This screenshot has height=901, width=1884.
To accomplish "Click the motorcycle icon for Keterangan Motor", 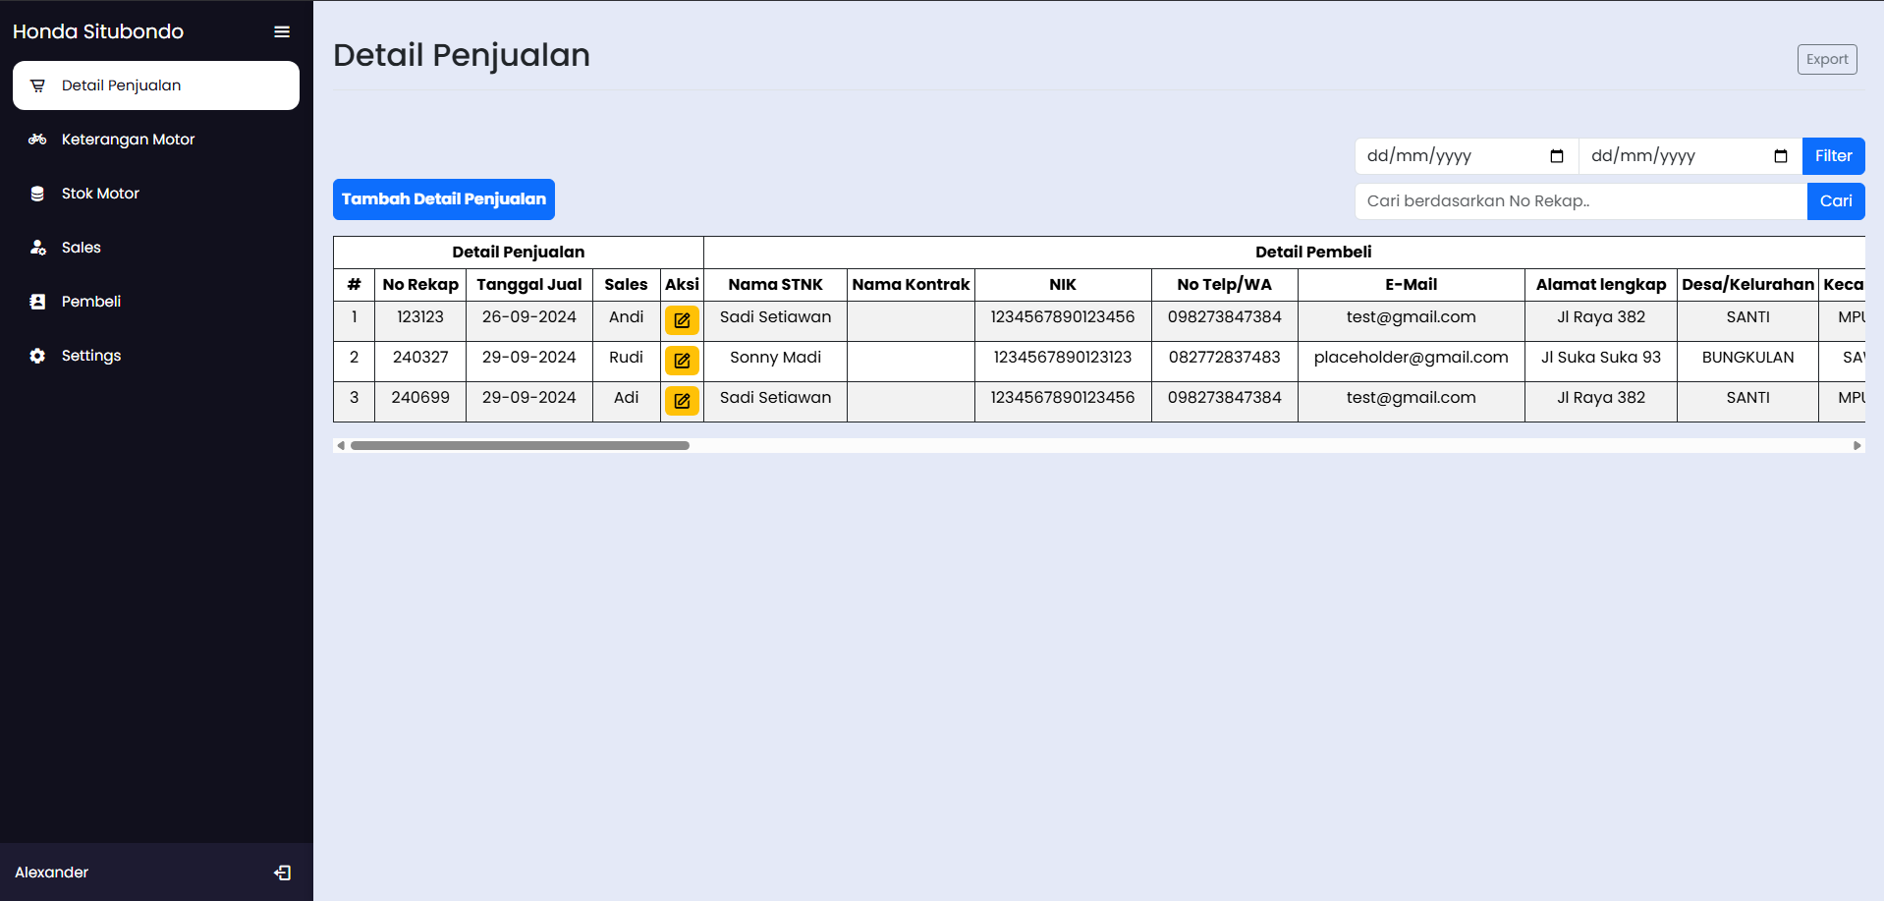I will (37, 140).
